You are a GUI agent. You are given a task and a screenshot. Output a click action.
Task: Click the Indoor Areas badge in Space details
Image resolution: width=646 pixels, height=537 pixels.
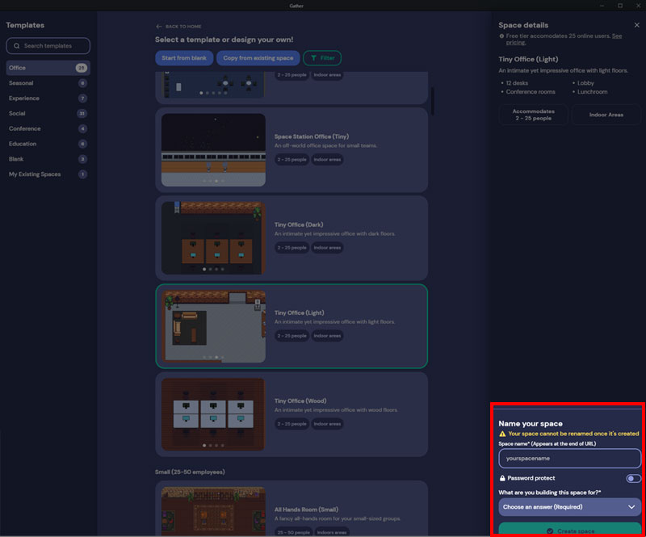pos(606,115)
